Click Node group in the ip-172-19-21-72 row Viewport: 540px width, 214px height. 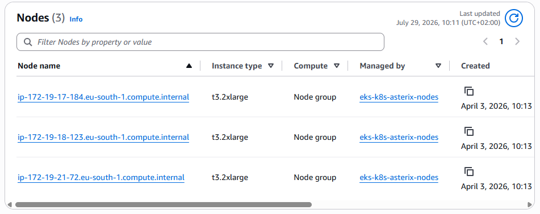(x=315, y=178)
